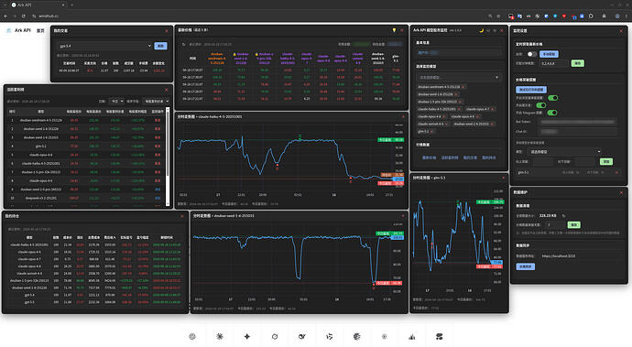This screenshot has width=632, height=347.
Task: Click refresh icon beside 328.33 KB data size
Action: tap(564, 215)
